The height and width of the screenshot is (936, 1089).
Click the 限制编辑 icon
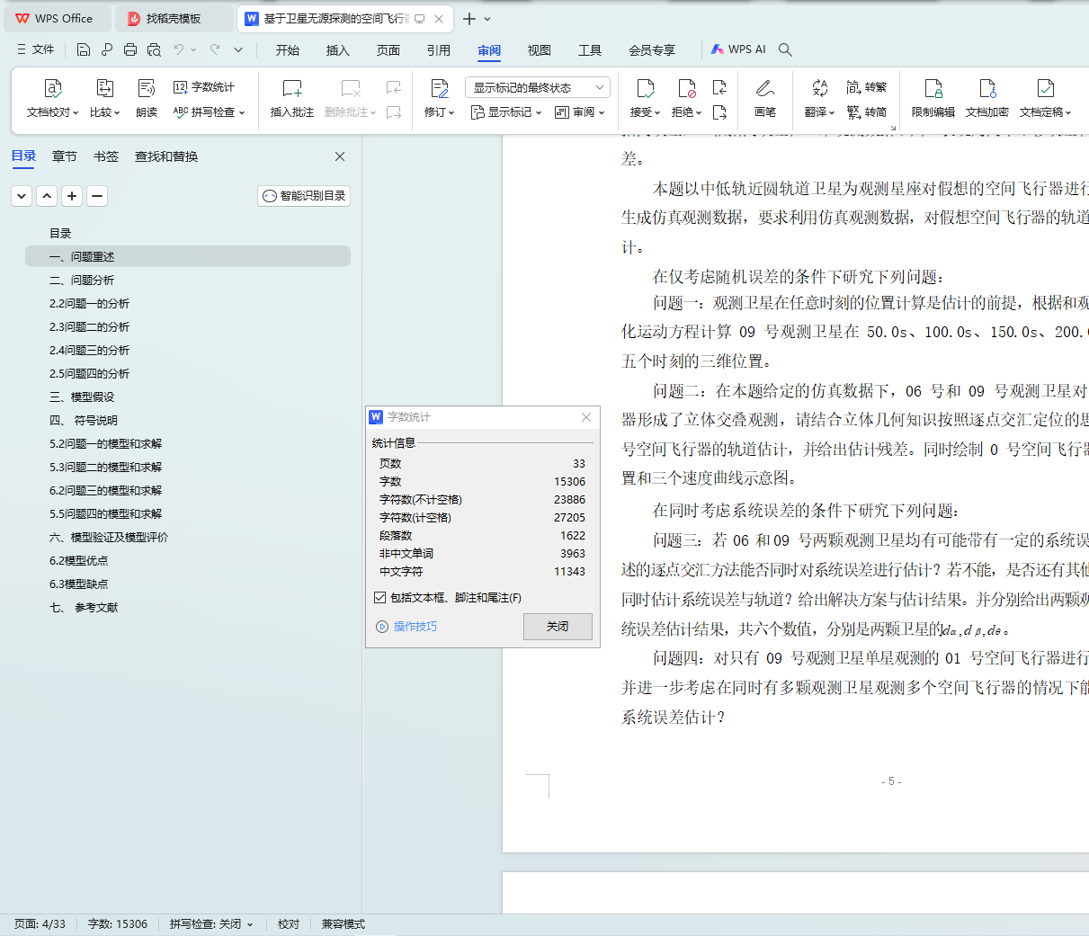pyautogui.click(x=933, y=88)
